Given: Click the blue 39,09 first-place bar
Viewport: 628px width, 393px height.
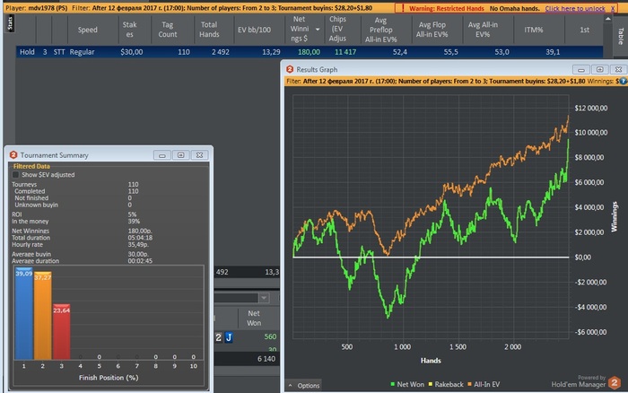Looking at the screenshot, I should [x=24, y=313].
